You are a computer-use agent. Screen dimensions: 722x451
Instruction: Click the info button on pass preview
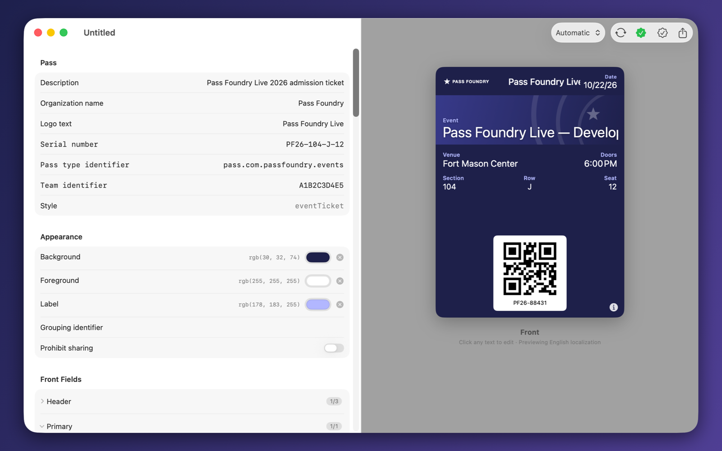pyautogui.click(x=614, y=307)
